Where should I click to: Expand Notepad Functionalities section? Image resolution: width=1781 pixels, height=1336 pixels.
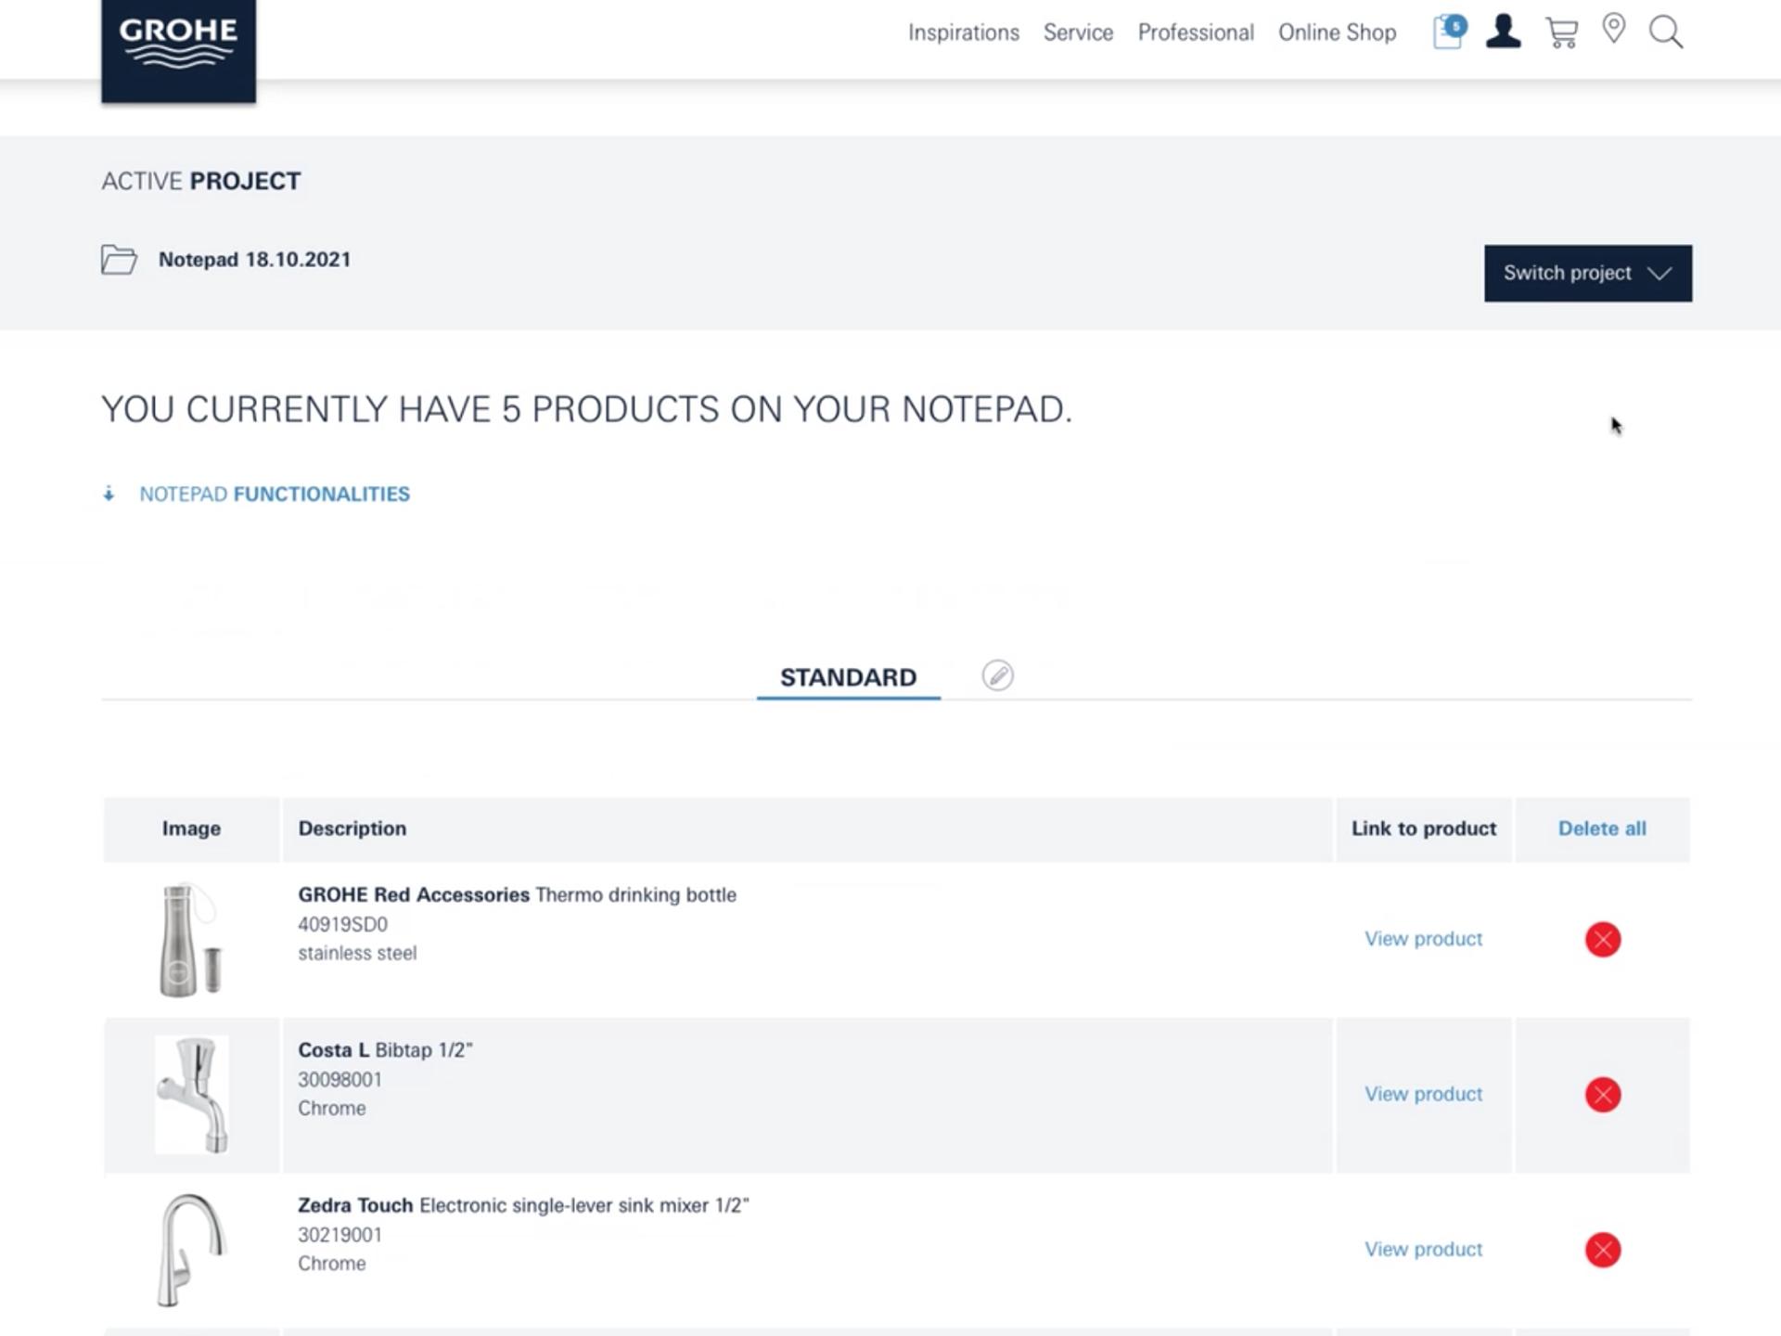pyautogui.click(x=274, y=495)
